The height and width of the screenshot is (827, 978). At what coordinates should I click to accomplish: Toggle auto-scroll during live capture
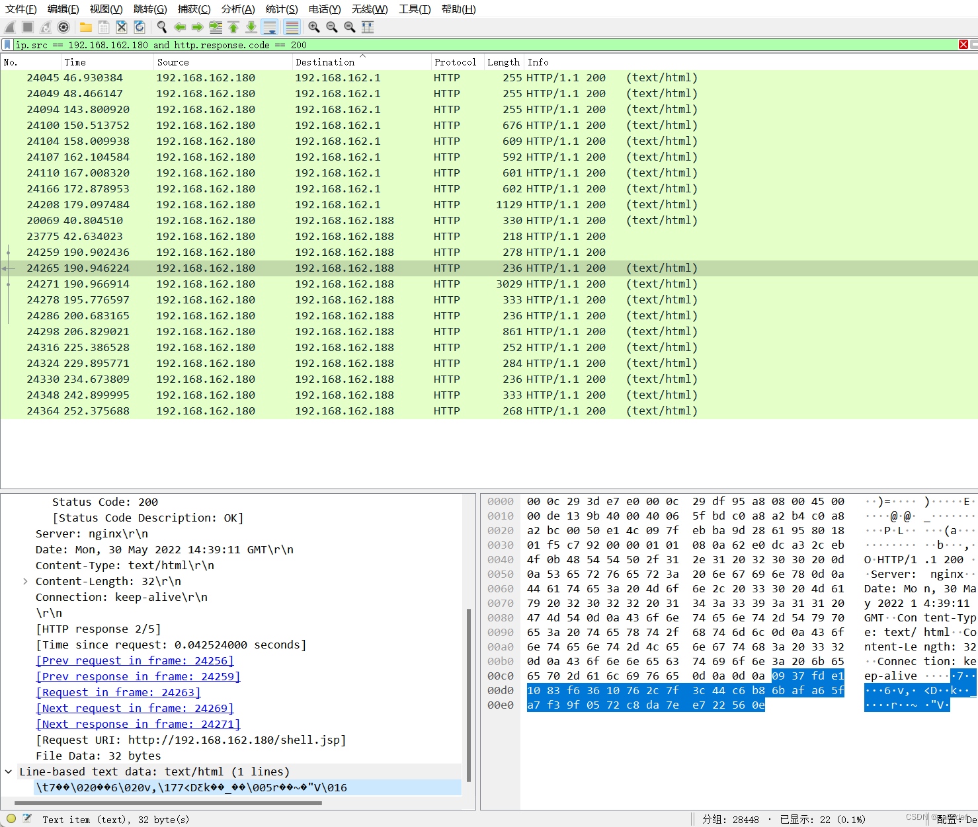(x=270, y=27)
